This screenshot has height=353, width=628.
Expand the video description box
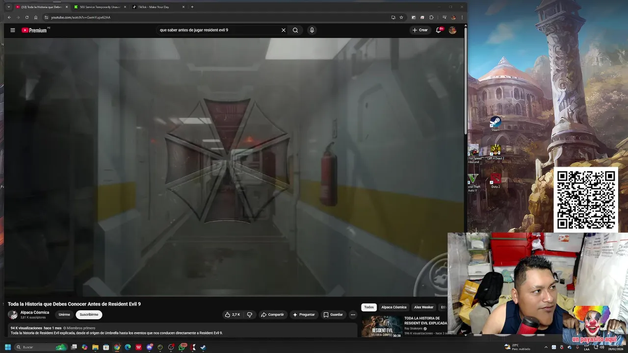pos(183,330)
